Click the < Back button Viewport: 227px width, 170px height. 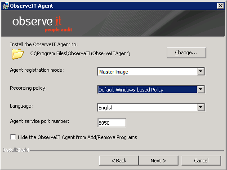pyautogui.click(x=119, y=161)
